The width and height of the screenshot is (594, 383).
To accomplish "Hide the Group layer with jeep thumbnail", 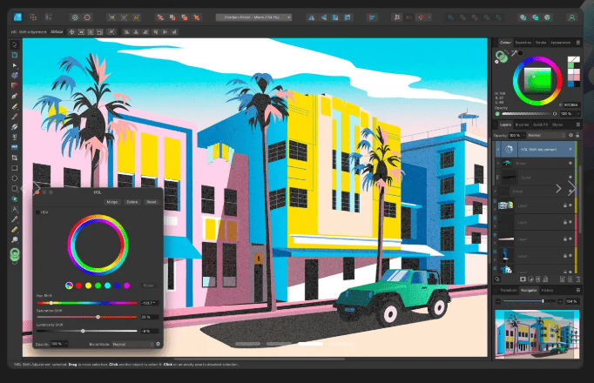I will pyautogui.click(x=570, y=163).
